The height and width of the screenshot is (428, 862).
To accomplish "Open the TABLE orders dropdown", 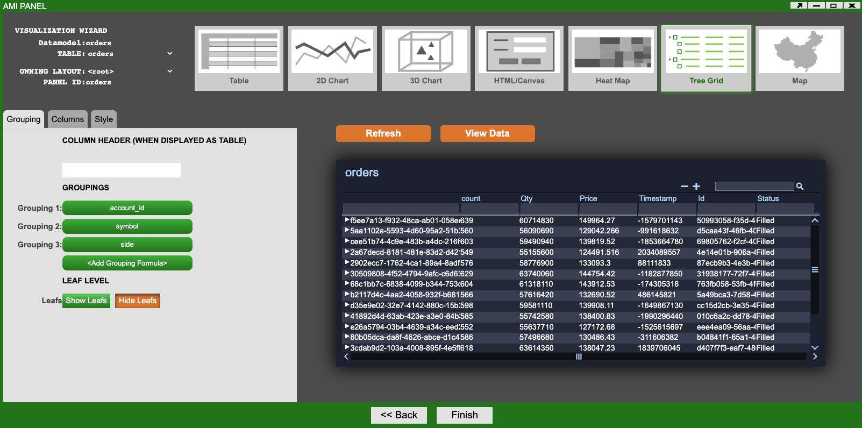I will point(170,54).
